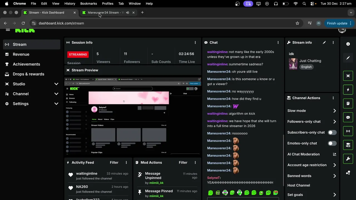
Task: Toggle the wrench Stream info icon in right toolbar
Action: tap(348, 159)
